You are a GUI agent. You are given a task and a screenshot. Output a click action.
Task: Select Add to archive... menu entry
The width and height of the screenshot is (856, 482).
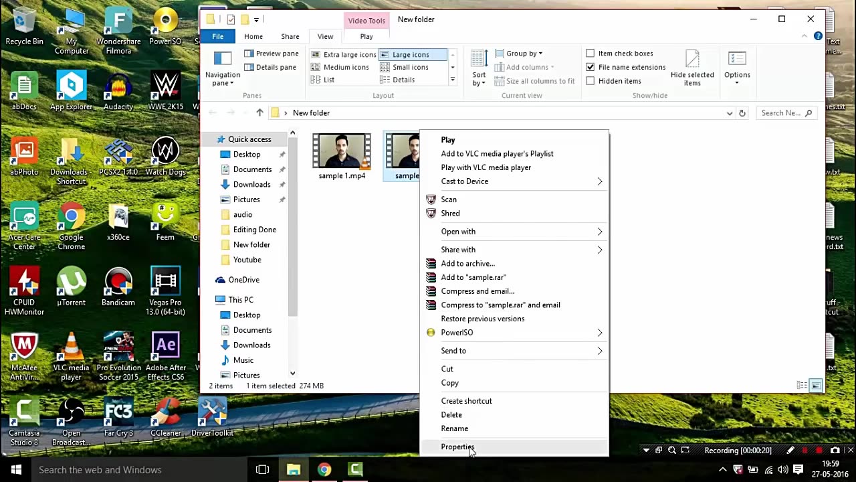pos(515,264)
